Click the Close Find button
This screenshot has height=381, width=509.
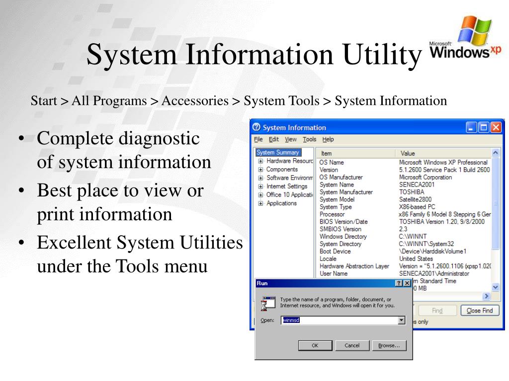coord(480,311)
